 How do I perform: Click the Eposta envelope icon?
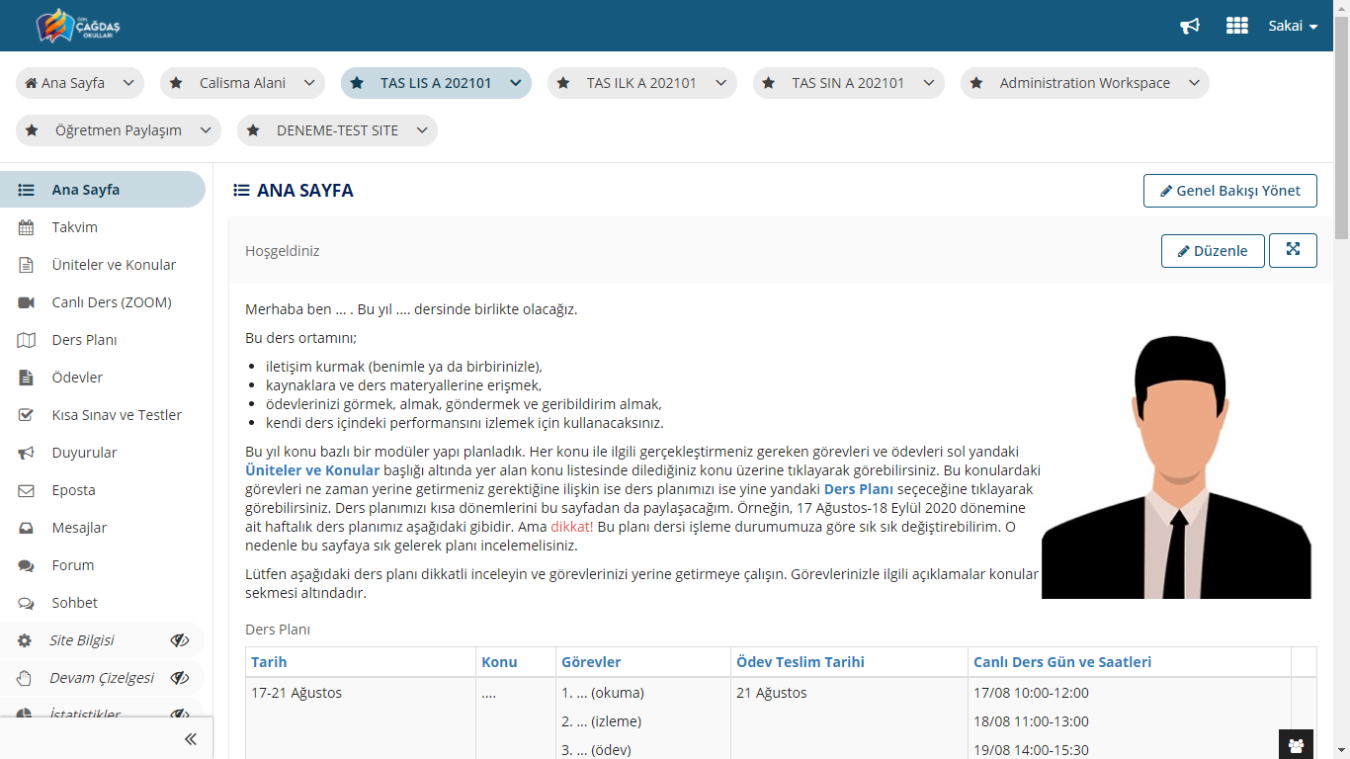tap(27, 490)
